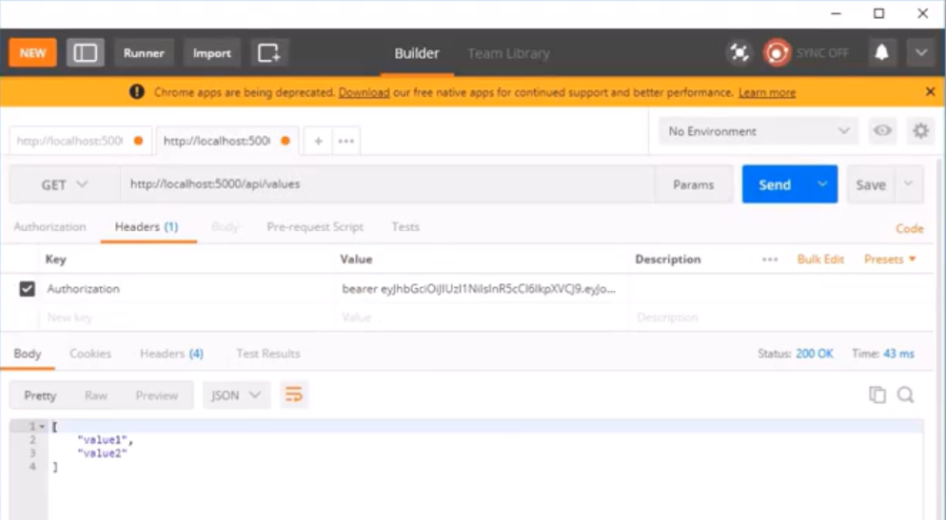Open the Runner
The height and width of the screenshot is (520, 946).
[x=144, y=53]
